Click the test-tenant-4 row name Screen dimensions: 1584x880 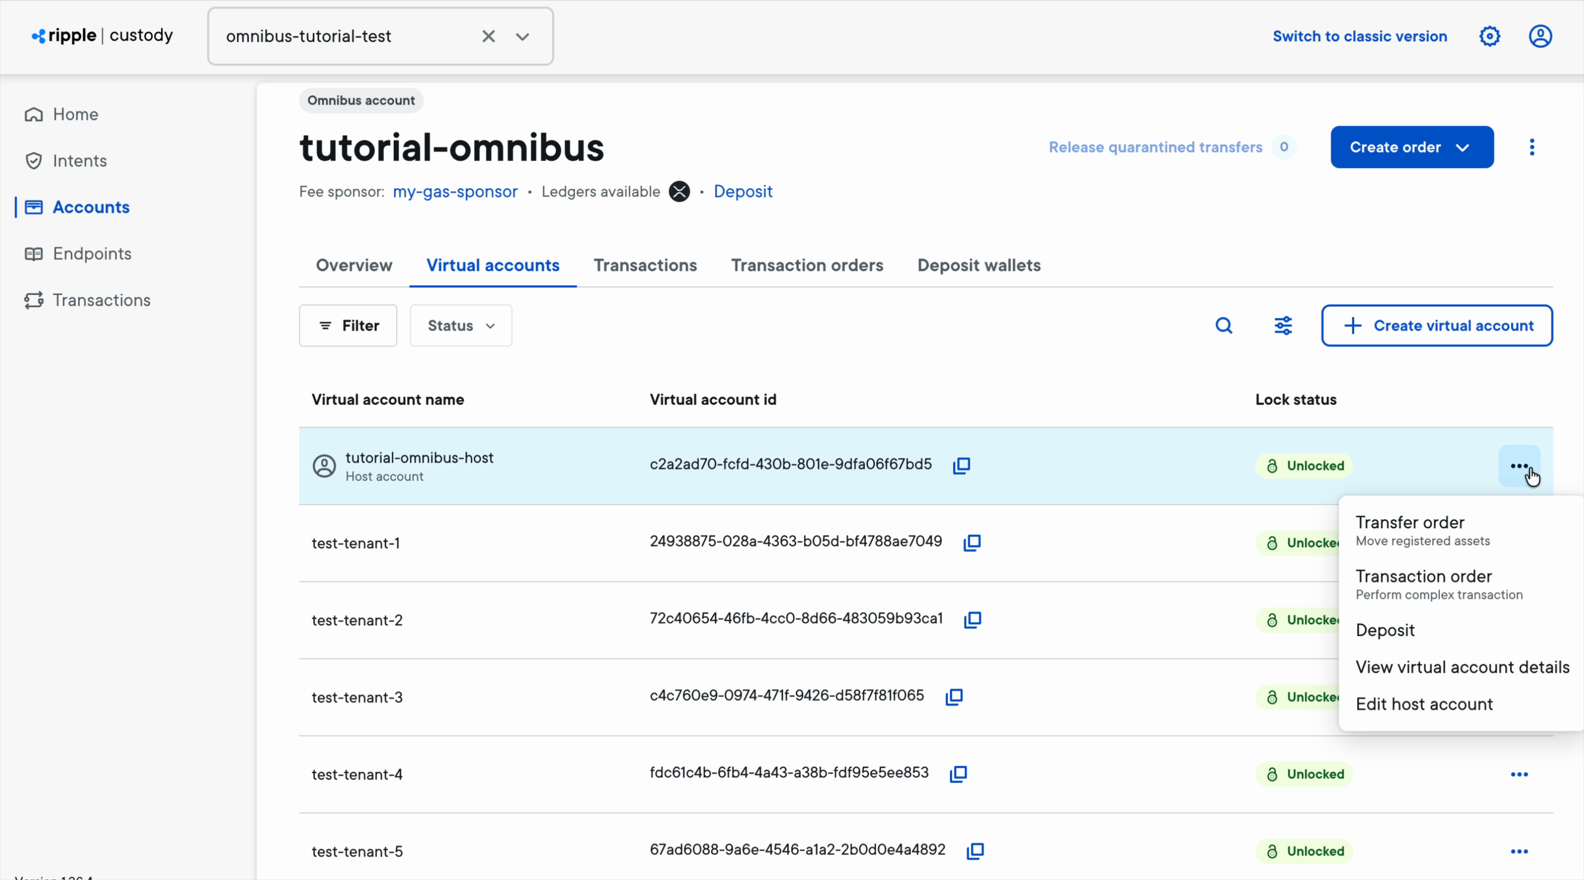(x=357, y=774)
